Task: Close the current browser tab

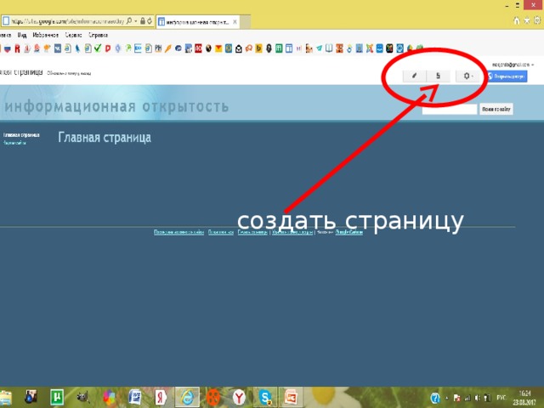Action: [x=235, y=22]
